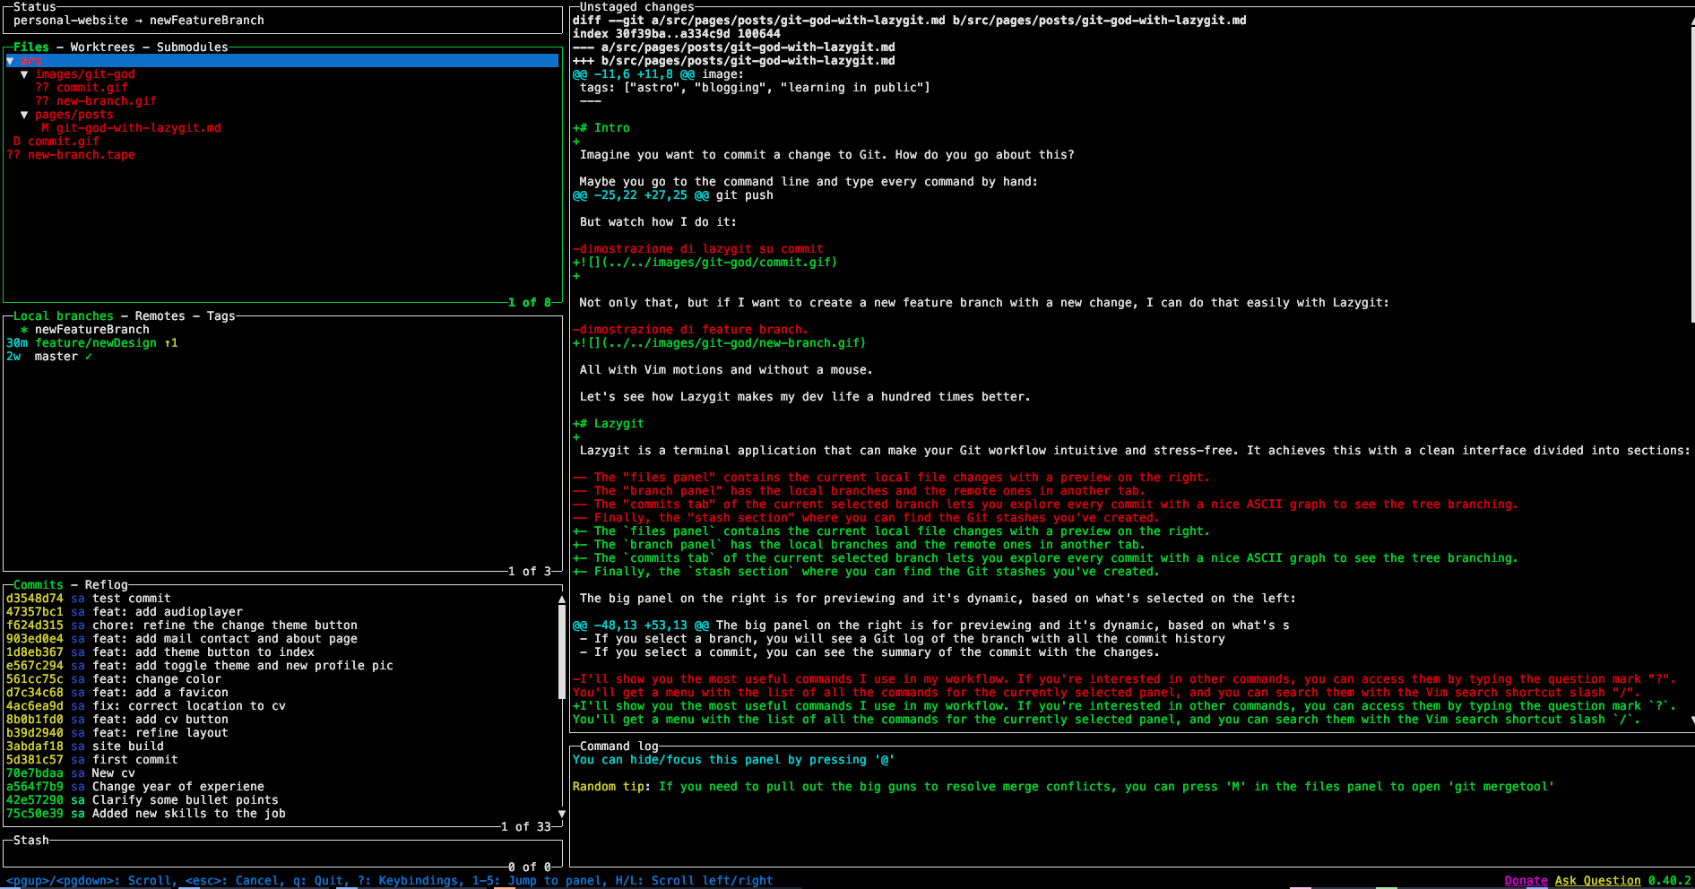This screenshot has height=889, width=1695.
Task: Switch to the Worktrees tab
Action: pyautogui.click(x=102, y=47)
